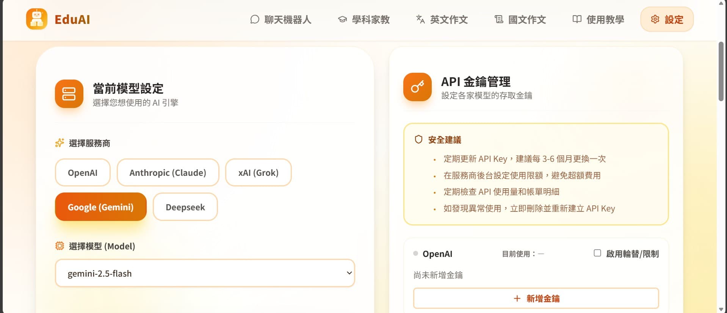
Task: Click the 選擇您想使用的 AI 引擎 subtitle
Action: point(136,103)
